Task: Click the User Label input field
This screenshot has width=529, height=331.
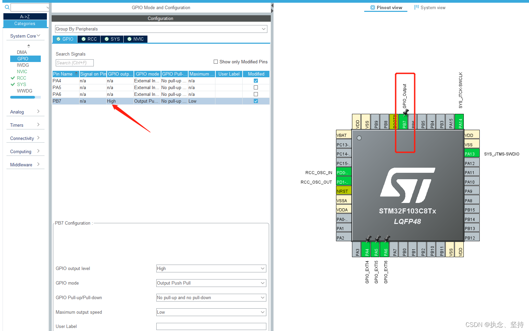Action: pyautogui.click(x=211, y=326)
